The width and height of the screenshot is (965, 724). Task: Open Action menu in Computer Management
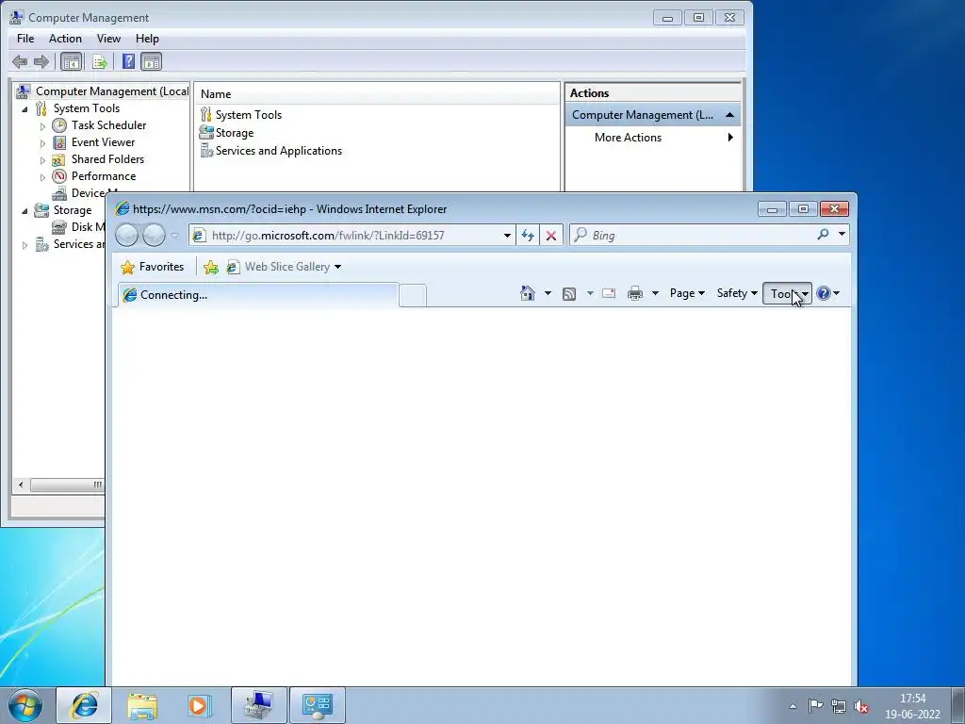pyautogui.click(x=65, y=38)
